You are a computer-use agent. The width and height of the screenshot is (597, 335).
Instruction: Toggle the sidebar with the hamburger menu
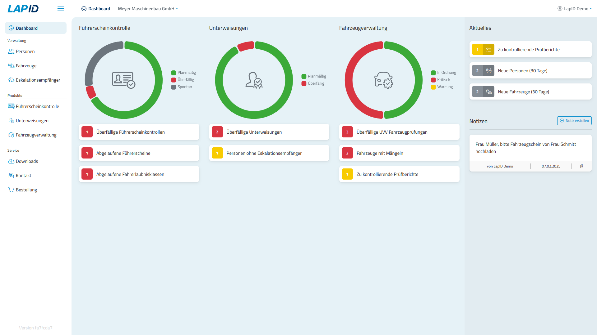61,8
